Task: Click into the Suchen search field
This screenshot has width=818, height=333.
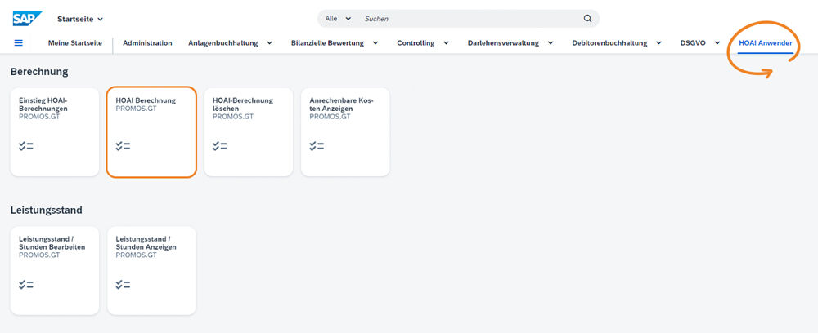Action: click(x=466, y=19)
